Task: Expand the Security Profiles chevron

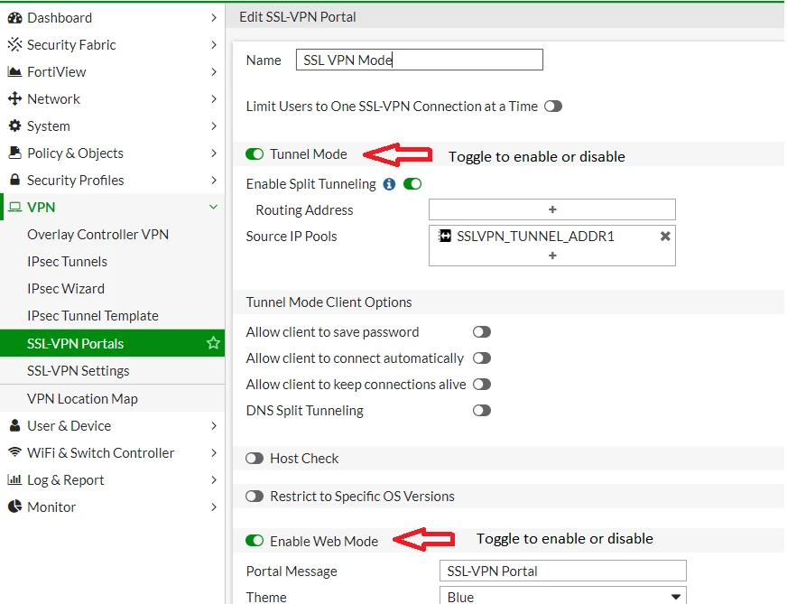Action: coord(214,180)
